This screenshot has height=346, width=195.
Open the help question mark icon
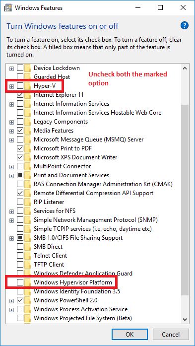coord(185,26)
